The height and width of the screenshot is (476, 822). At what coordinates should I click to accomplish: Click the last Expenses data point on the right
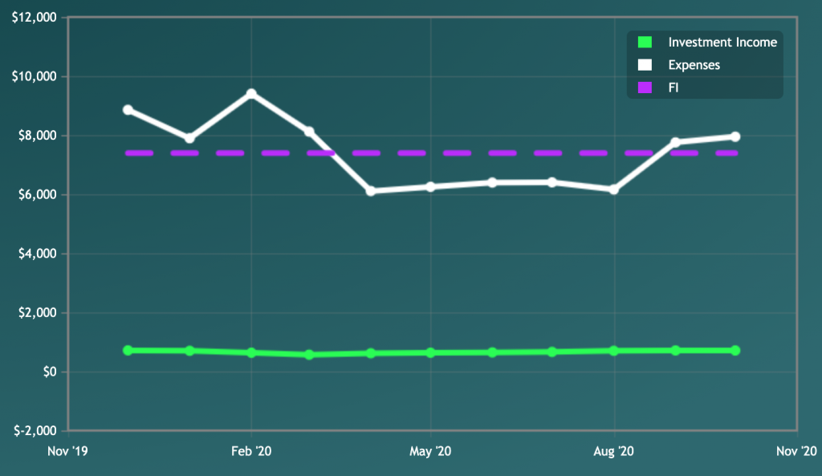[735, 136]
